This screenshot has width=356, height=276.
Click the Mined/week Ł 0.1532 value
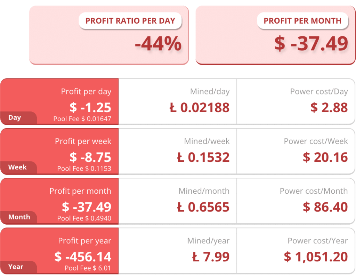203,157
